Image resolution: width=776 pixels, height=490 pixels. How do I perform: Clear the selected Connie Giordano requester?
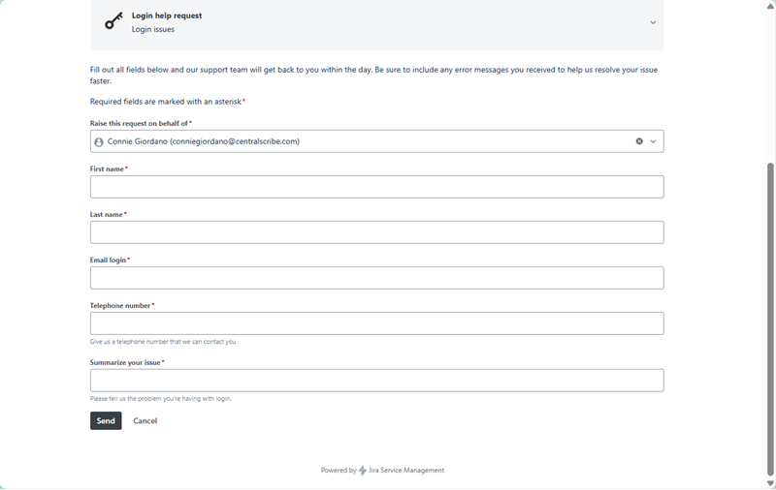coord(639,141)
